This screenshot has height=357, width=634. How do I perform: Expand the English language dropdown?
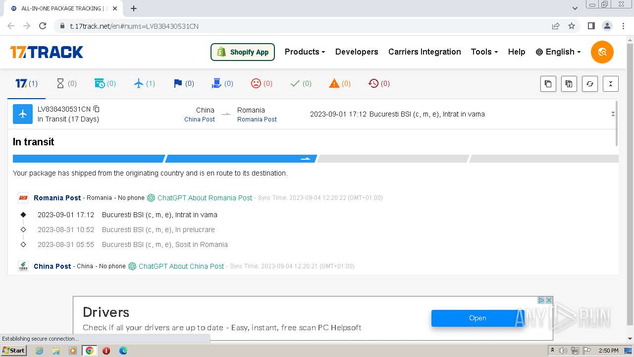pos(558,52)
